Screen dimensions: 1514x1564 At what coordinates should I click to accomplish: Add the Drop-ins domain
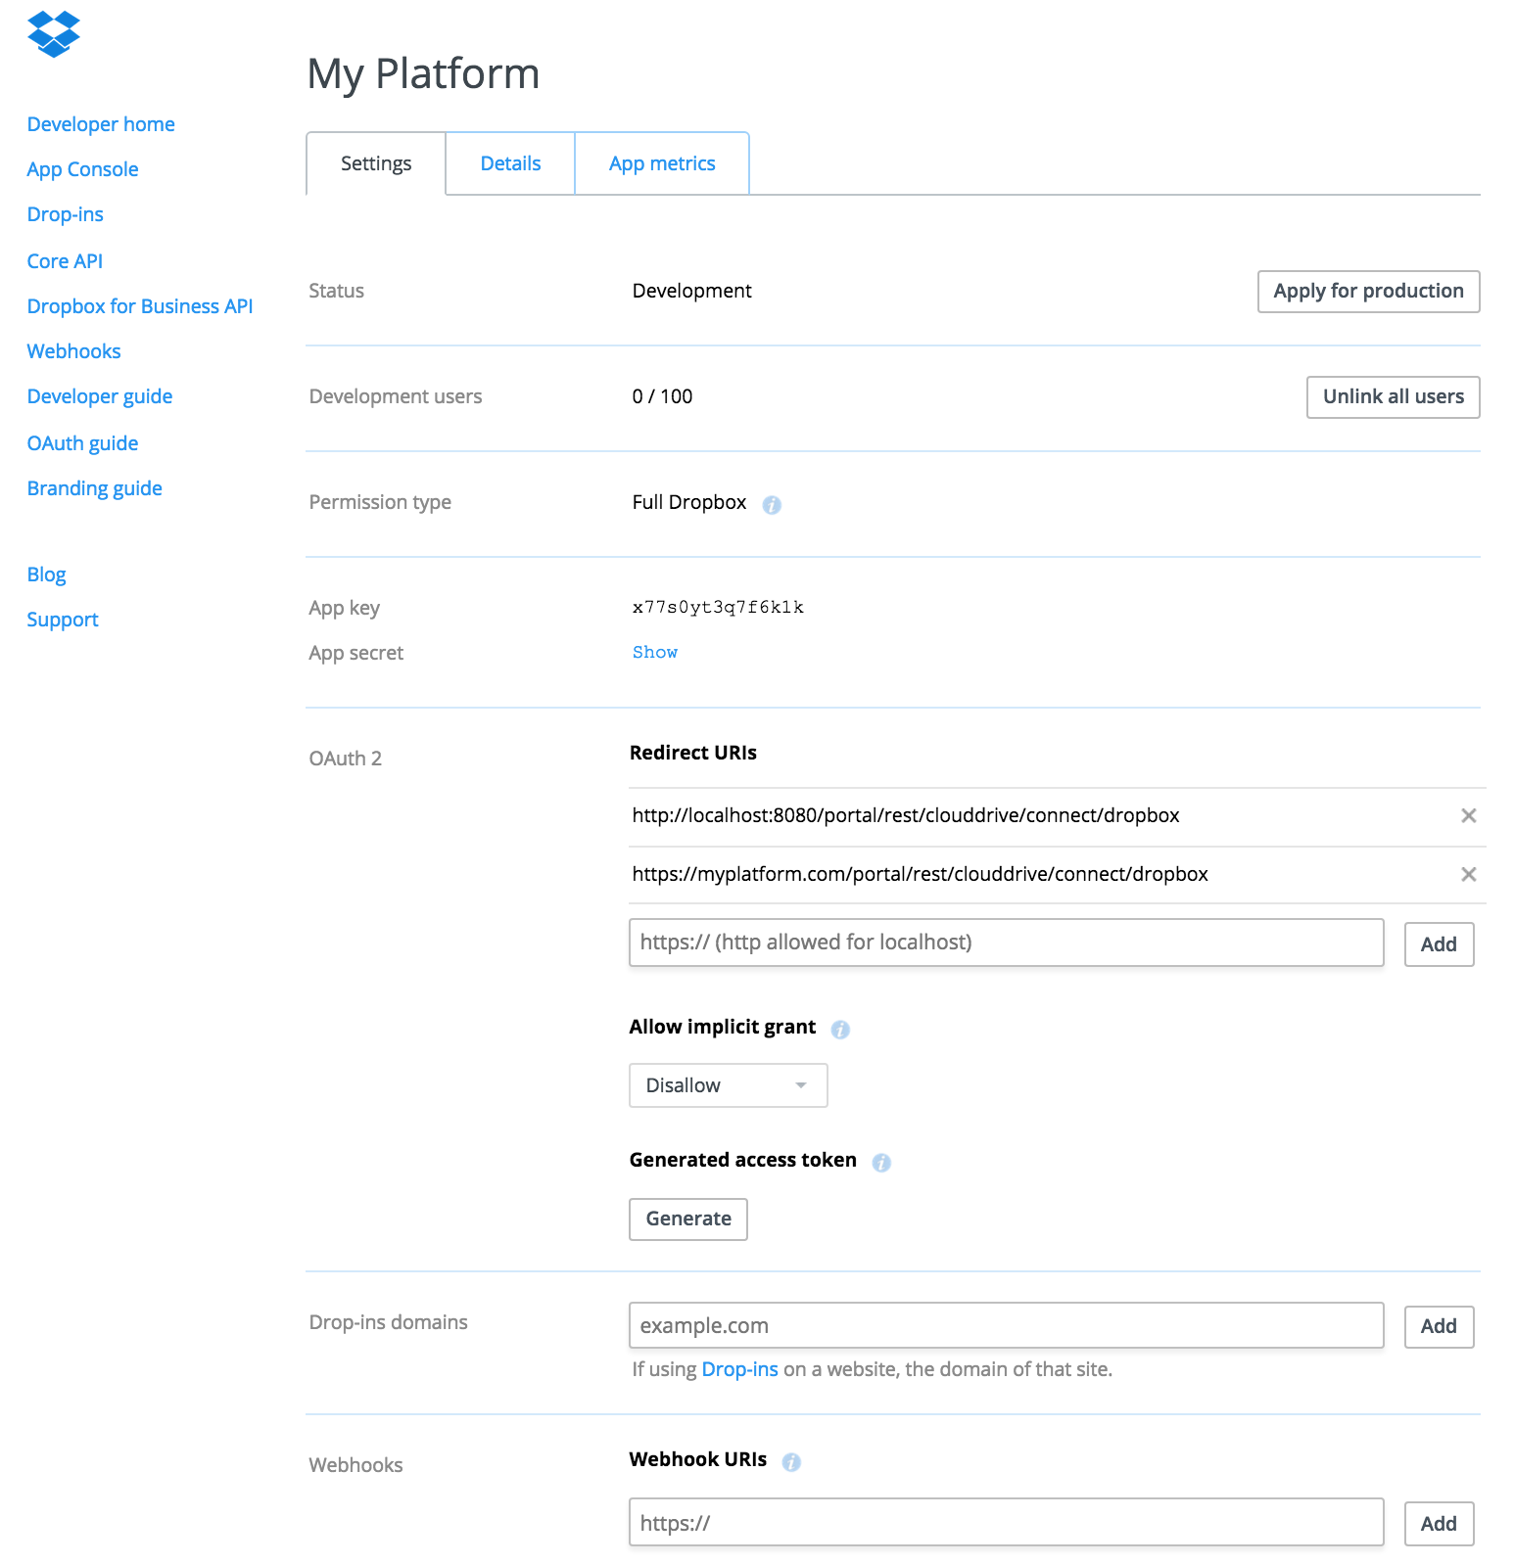pyautogui.click(x=1439, y=1326)
